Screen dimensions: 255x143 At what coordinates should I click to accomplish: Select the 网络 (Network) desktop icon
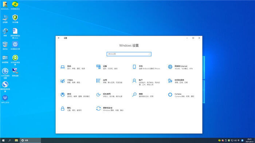pyautogui.click(x=5, y=32)
